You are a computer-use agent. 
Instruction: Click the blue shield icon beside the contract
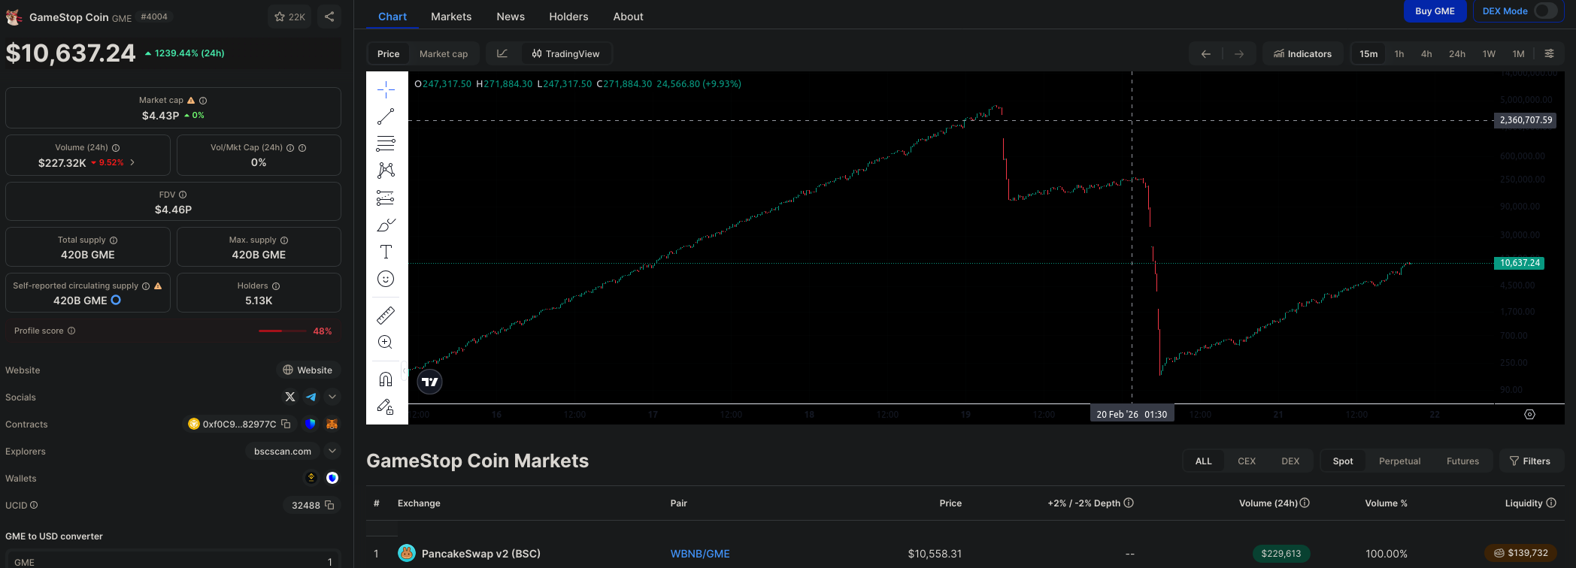click(310, 424)
